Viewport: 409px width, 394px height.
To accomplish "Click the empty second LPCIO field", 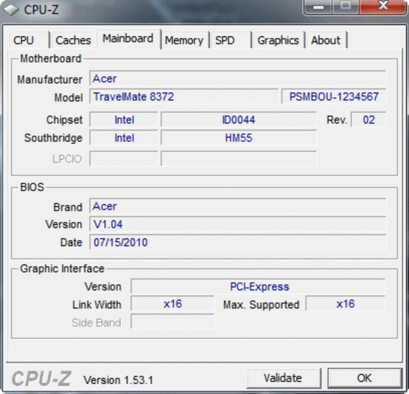I will pos(239,158).
